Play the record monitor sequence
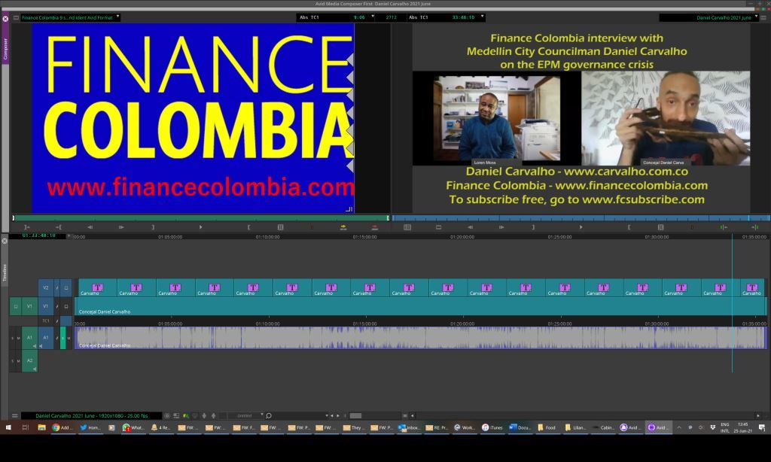Screen dimensions: 771x462 581,227
